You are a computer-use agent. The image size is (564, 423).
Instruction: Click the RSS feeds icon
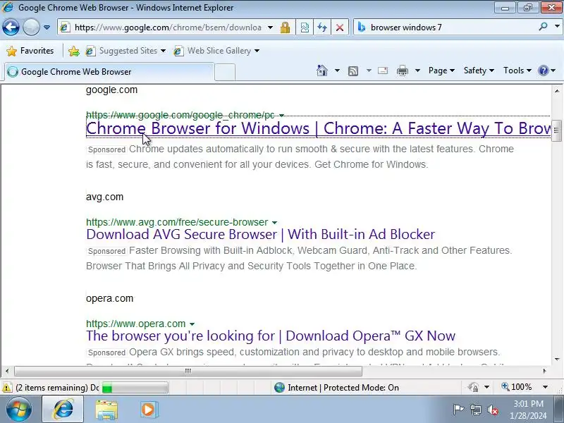353,71
